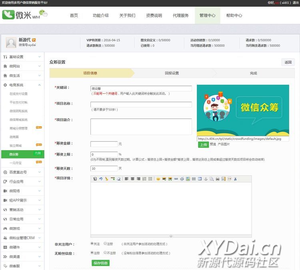Click the magnifier preview icon in editor
Image resolution: width=300 pixels, height=270 pixels.
pyautogui.click(x=212, y=179)
